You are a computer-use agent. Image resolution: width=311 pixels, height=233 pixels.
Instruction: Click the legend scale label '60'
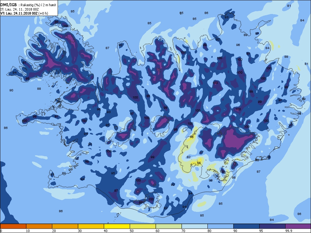(x=158, y=231)
